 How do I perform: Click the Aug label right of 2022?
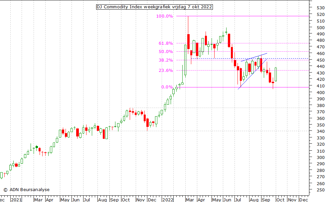pos(254,200)
